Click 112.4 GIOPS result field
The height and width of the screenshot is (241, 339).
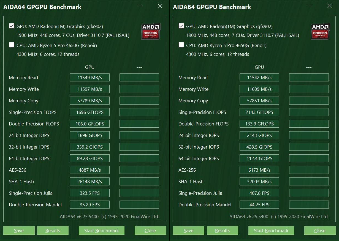click(259, 158)
